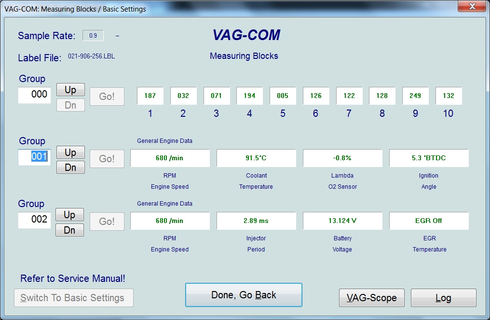Select block 1 value 187
Image resolution: width=490 pixels, height=320 pixels.
pyautogui.click(x=150, y=96)
